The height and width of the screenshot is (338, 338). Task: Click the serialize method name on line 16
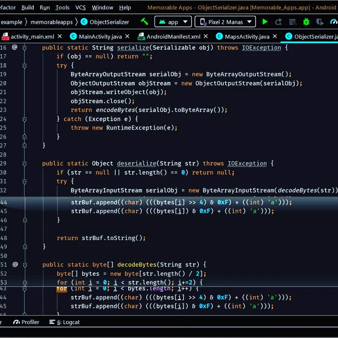tap(133, 48)
